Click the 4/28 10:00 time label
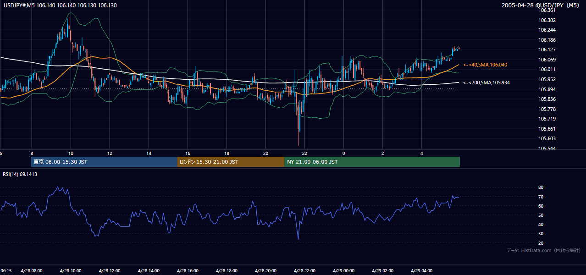This screenshot has width=586, height=275. point(71,271)
